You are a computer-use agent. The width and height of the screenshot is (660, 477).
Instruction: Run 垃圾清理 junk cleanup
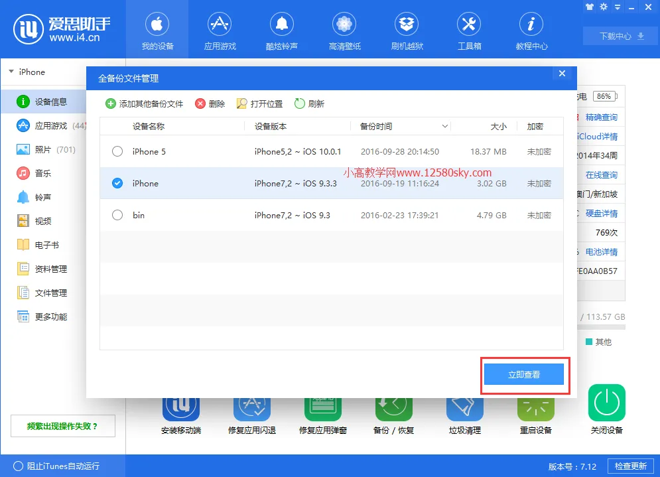(x=464, y=410)
